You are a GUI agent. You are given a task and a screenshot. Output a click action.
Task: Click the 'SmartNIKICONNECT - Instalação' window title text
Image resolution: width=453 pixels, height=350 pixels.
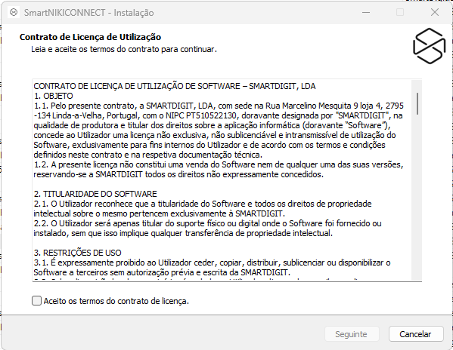click(89, 13)
